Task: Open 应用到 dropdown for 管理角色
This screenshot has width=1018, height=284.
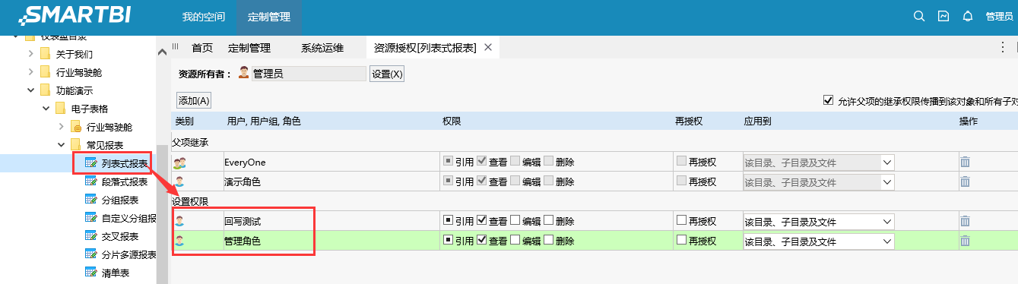Action: [818, 241]
